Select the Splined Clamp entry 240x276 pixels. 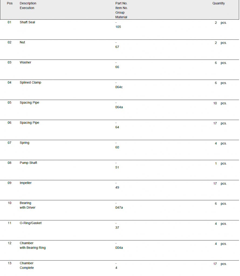[30, 82]
